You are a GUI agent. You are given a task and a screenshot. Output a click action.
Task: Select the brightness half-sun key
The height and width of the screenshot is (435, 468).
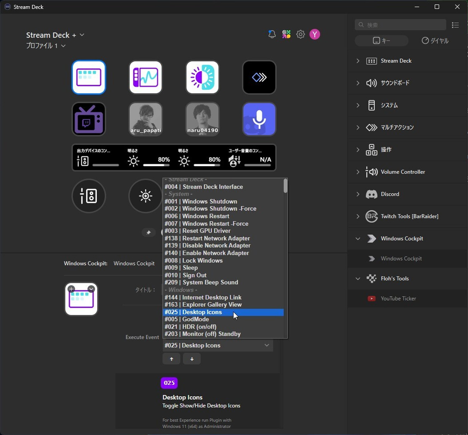(x=202, y=77)
